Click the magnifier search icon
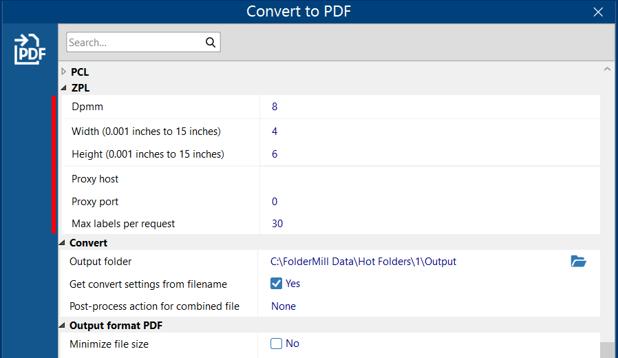 211,42
